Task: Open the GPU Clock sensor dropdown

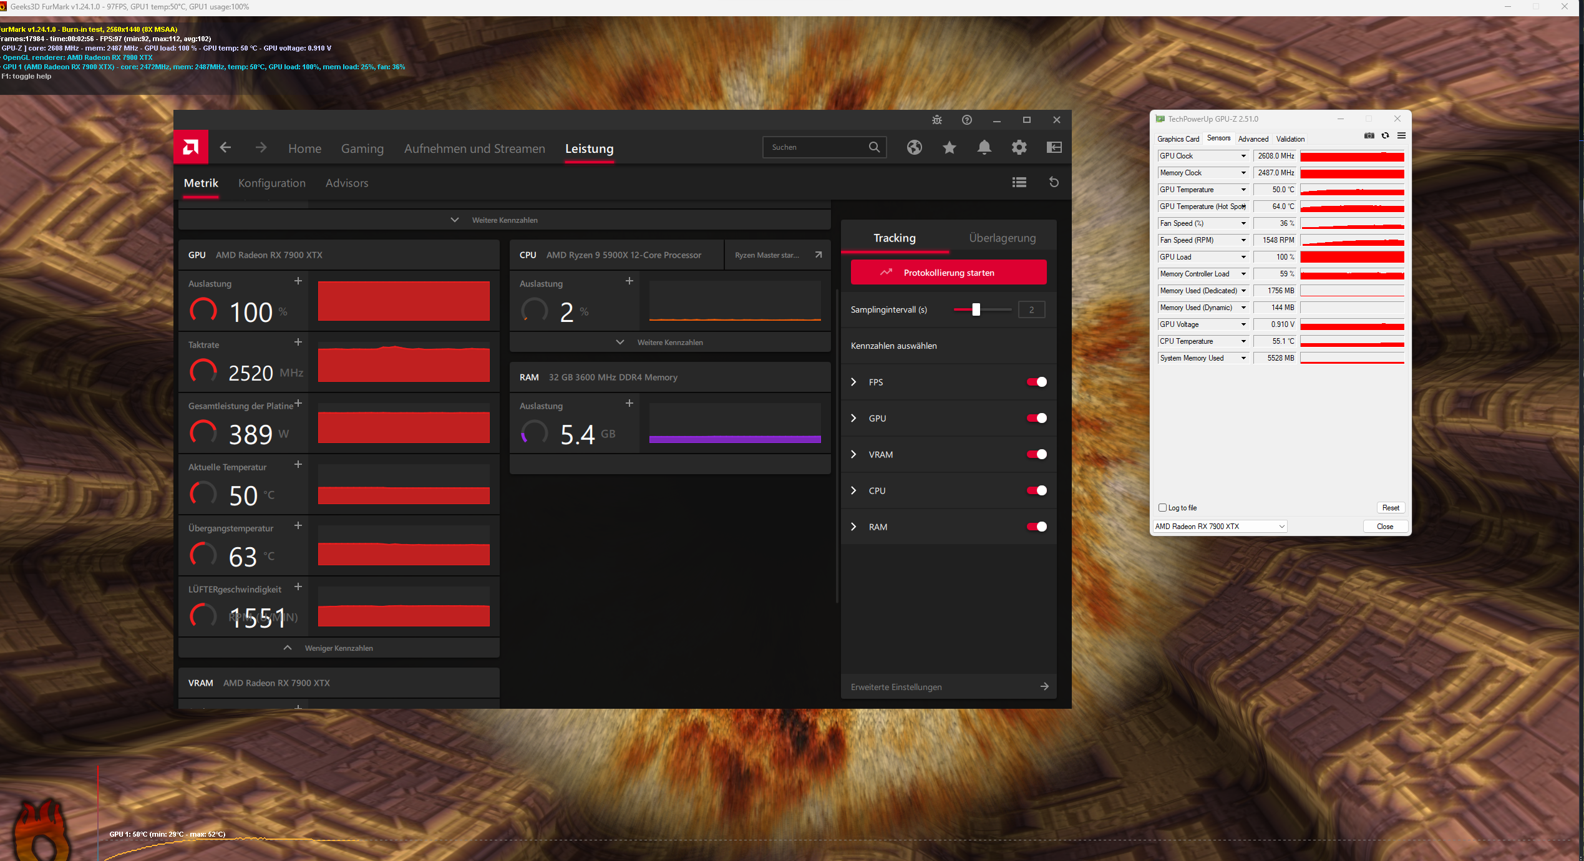Action: click(1243, 156)
